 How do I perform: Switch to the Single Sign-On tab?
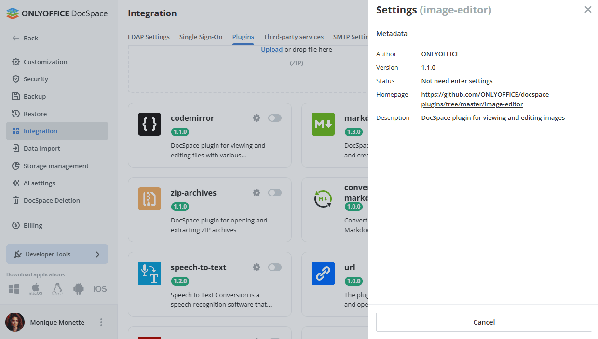201,37
